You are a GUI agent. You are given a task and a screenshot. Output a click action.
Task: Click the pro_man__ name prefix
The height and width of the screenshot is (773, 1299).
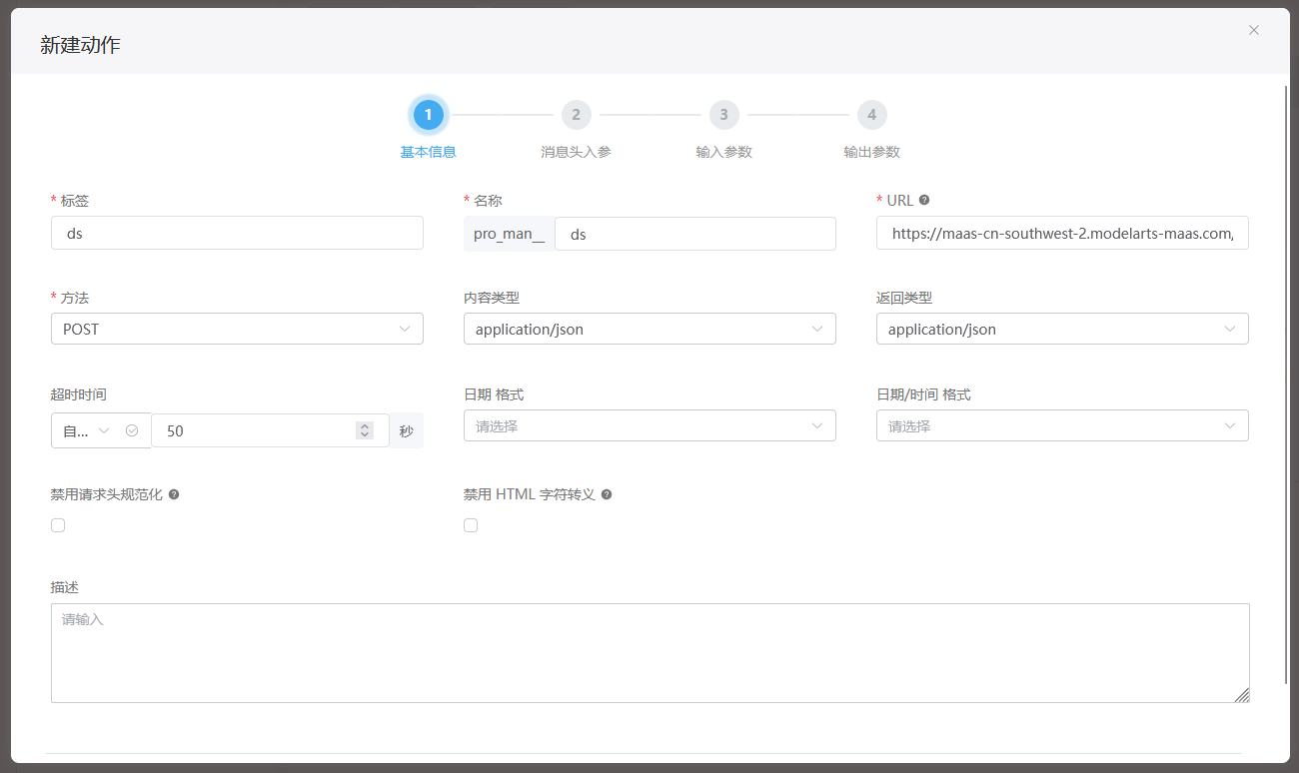(510, 234)
